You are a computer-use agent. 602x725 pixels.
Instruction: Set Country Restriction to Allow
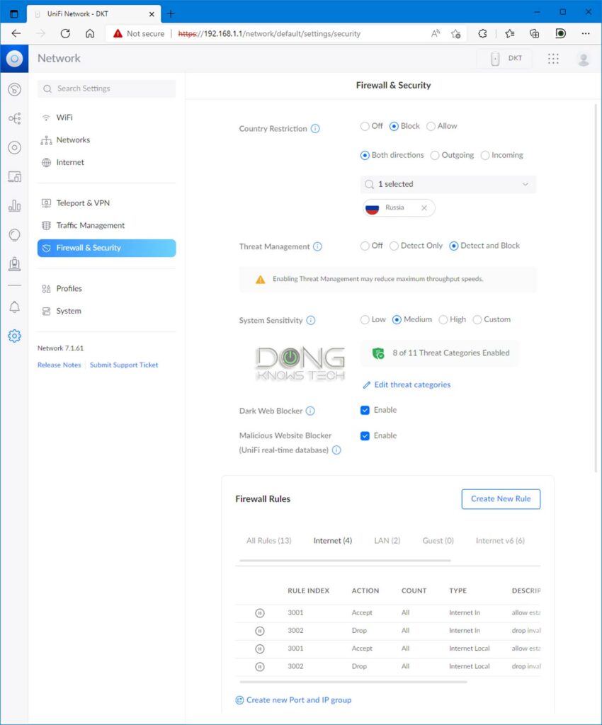pos(431,126)
